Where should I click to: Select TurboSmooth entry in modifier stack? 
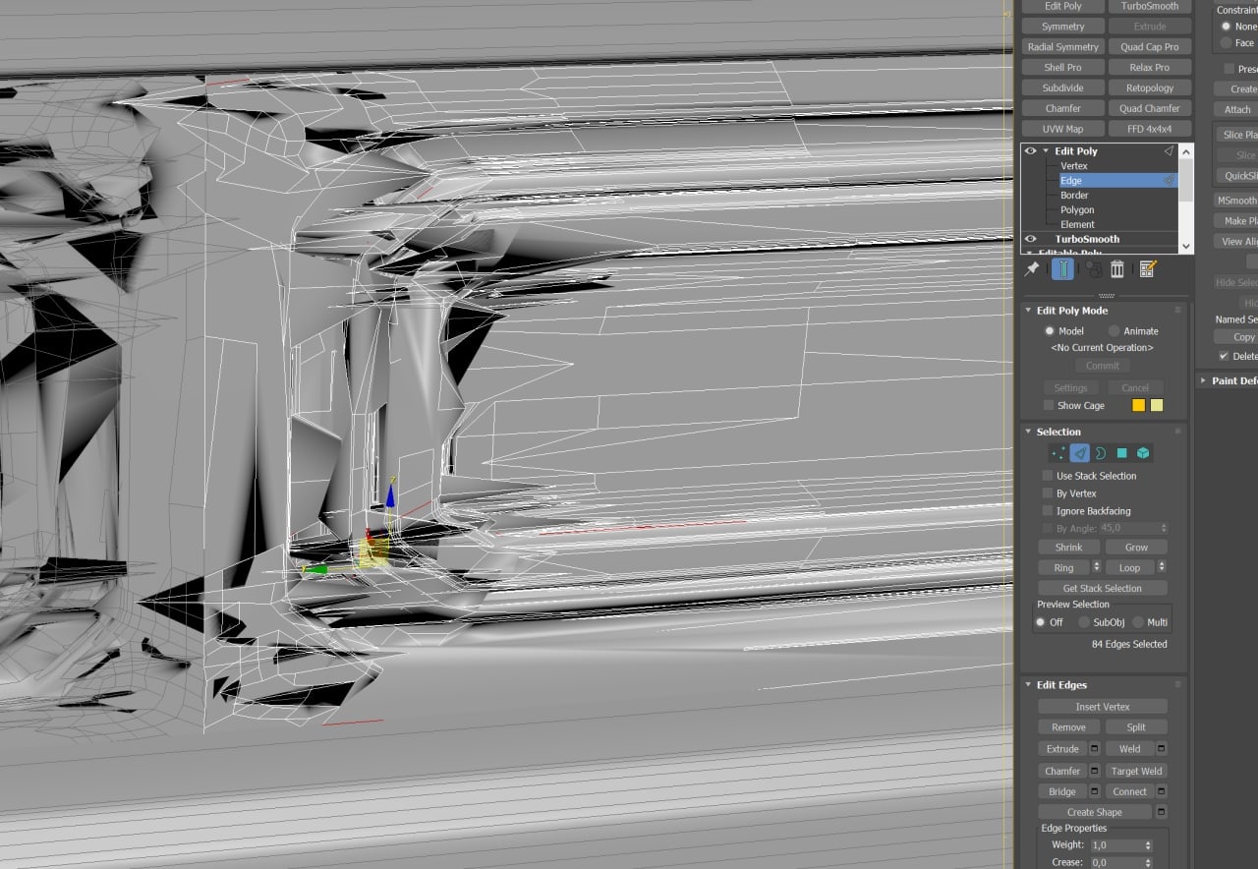1087,239
